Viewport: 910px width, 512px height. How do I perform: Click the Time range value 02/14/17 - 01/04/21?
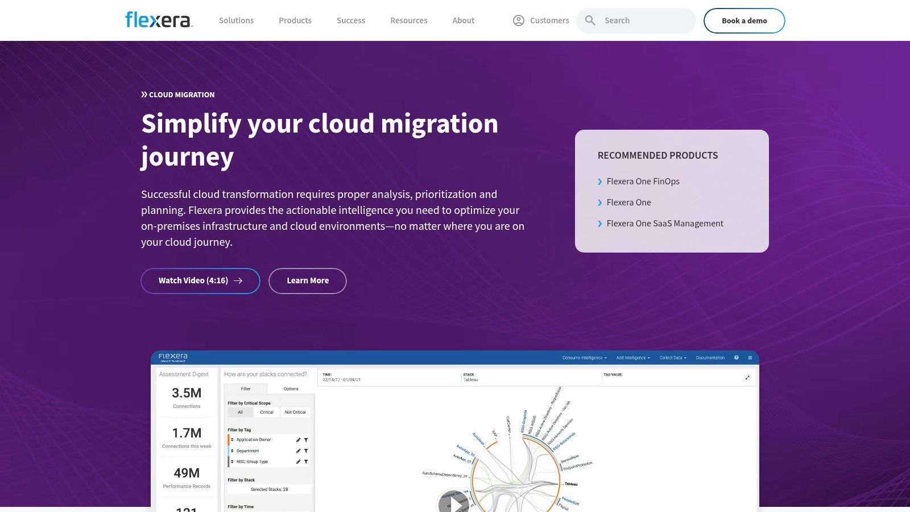342,379
